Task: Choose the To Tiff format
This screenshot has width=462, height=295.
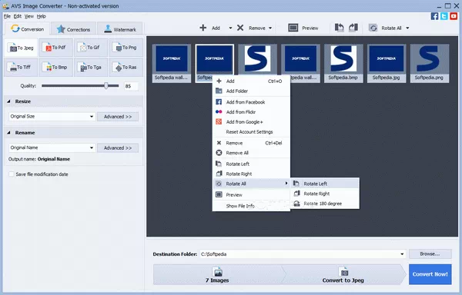Action: (21, 68)
